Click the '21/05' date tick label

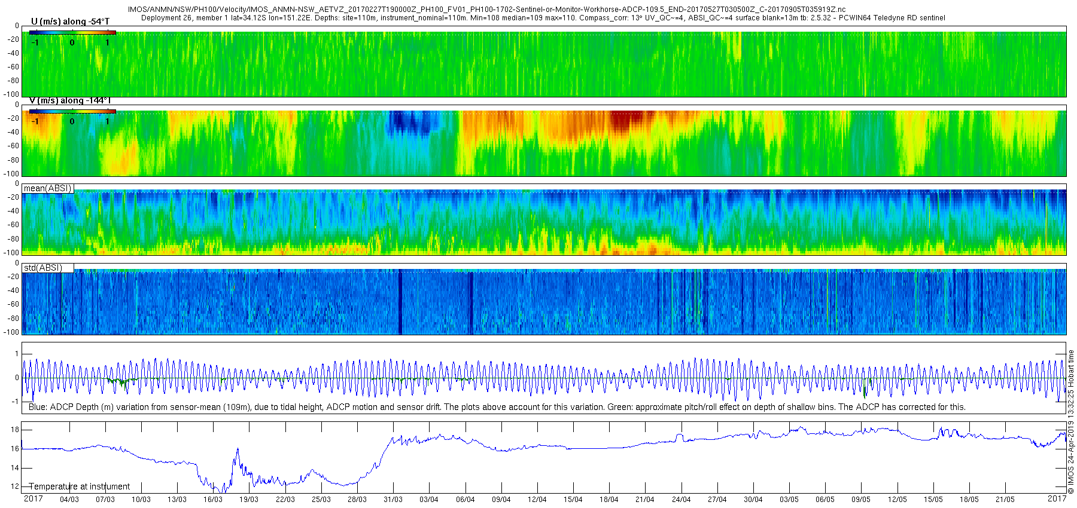(1005, 500)
